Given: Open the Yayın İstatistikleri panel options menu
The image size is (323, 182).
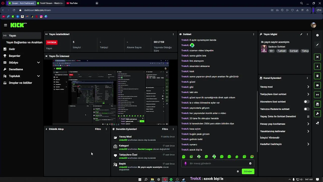Looking at the screenshot, I should tap(173, 34).
